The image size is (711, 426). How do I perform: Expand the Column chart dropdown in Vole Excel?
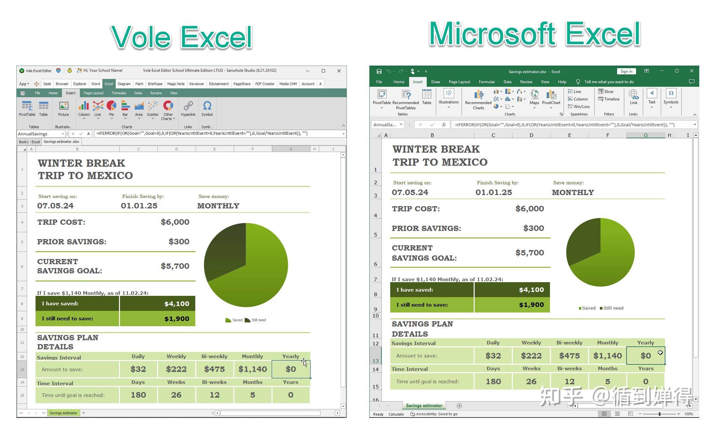pyautogui.click(x=84, y=118)
